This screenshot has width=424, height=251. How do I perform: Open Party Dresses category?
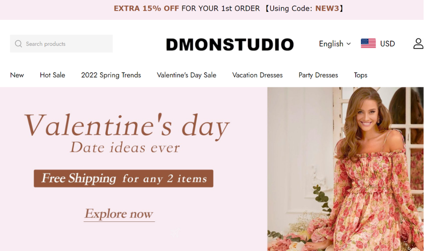(x=318, y=75)
